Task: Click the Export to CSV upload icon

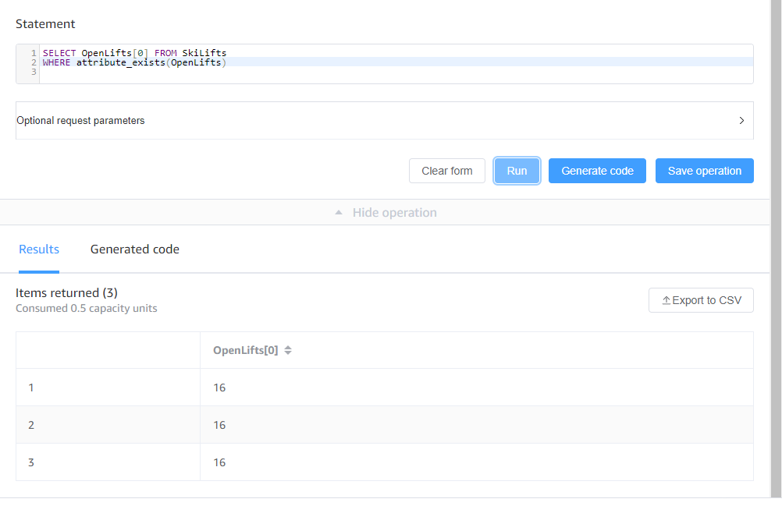Action: point(667,299)
